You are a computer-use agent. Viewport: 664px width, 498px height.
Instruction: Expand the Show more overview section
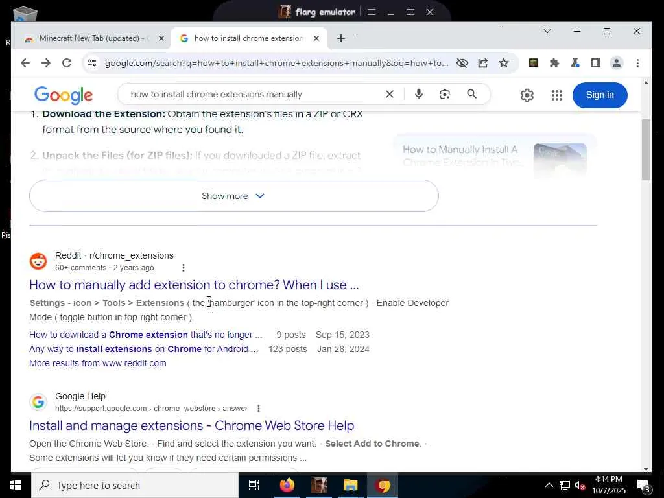pos(233,196)
